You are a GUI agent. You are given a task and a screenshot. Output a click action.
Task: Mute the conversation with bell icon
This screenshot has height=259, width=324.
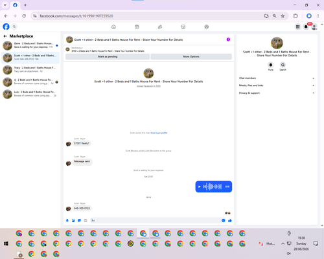(271, 65)
